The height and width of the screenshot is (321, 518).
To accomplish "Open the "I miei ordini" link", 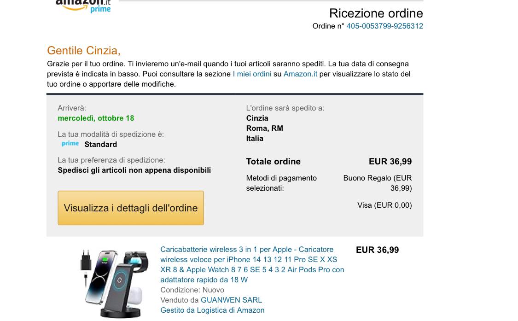I will pos(252,74).
